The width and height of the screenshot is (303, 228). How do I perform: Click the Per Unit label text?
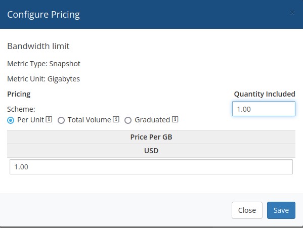click(30, 120)
